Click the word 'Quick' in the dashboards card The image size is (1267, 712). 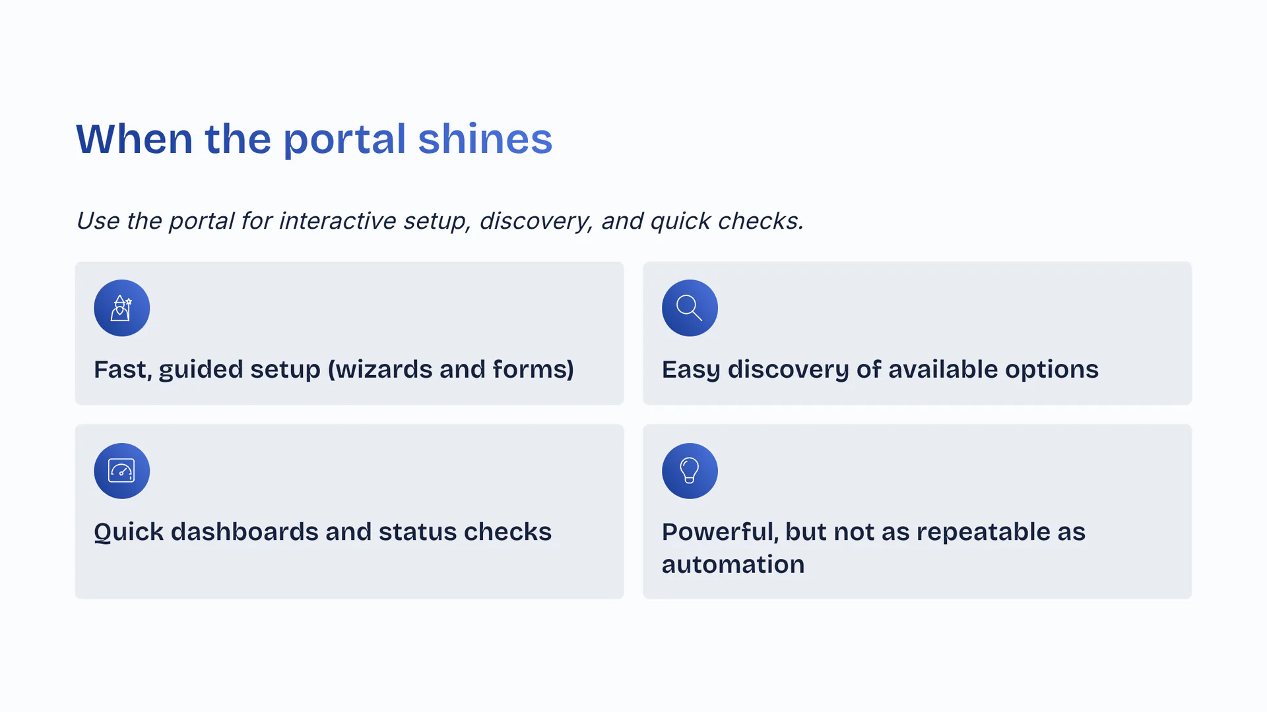tap(129, 532)
